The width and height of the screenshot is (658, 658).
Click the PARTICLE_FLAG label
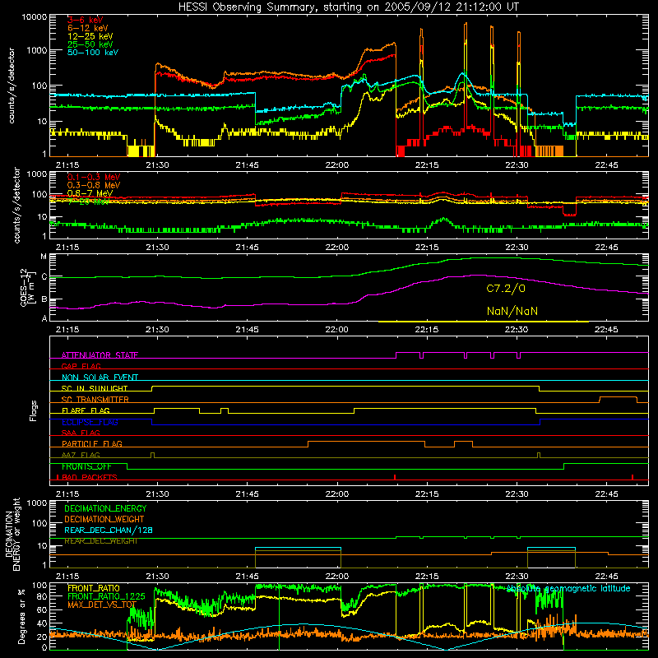click(x=92, y=444)
